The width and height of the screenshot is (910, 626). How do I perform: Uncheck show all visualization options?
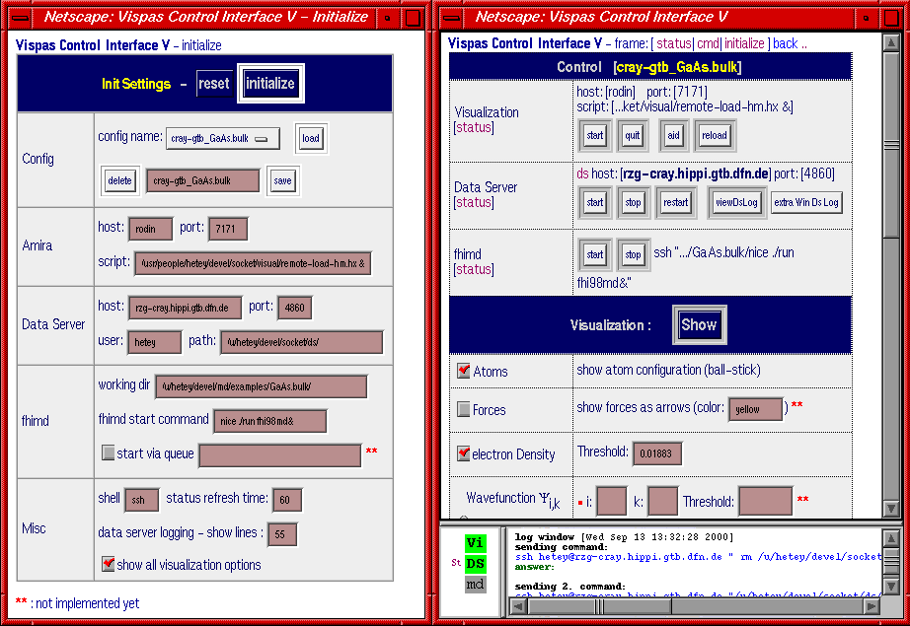108,564
